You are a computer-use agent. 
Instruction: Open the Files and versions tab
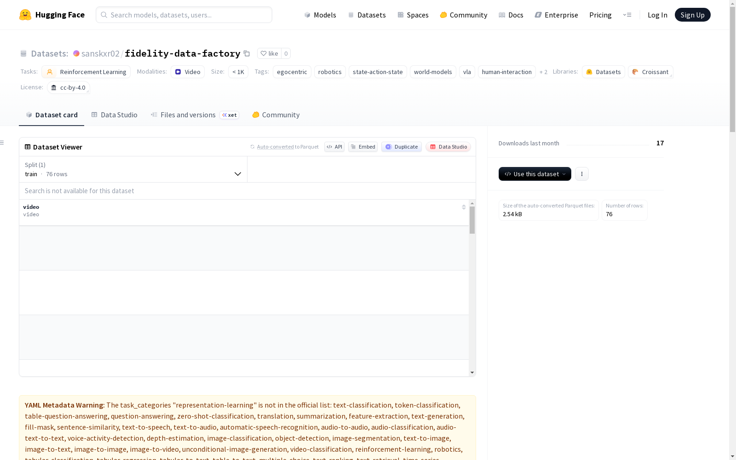click(x=195, y=115)
